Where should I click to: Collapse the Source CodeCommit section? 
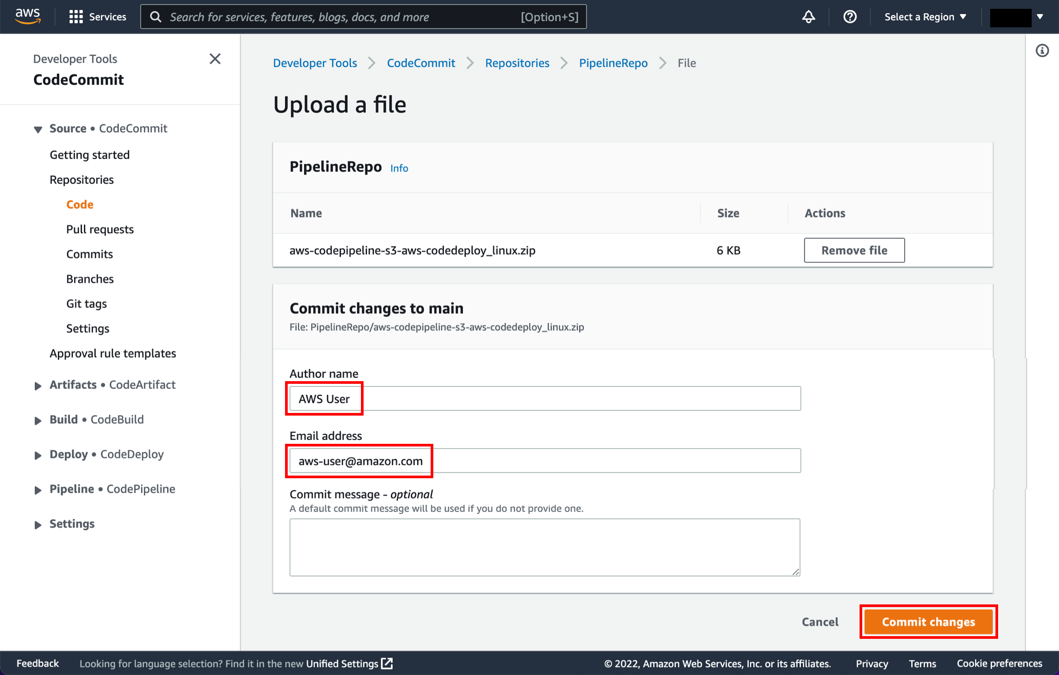[38, 129]
